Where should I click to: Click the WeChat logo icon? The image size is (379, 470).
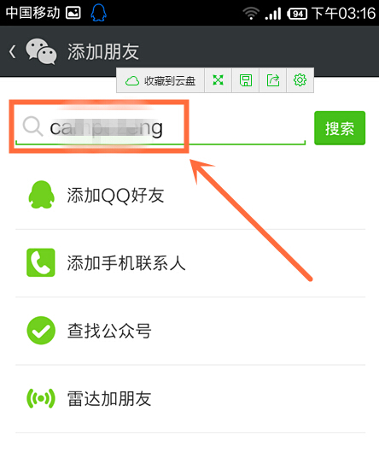[x=41, y=51]
